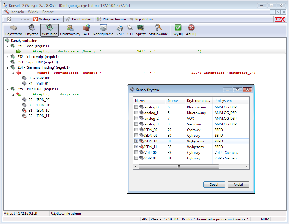Check the ISDN_01 checkbox

(136, 135)
